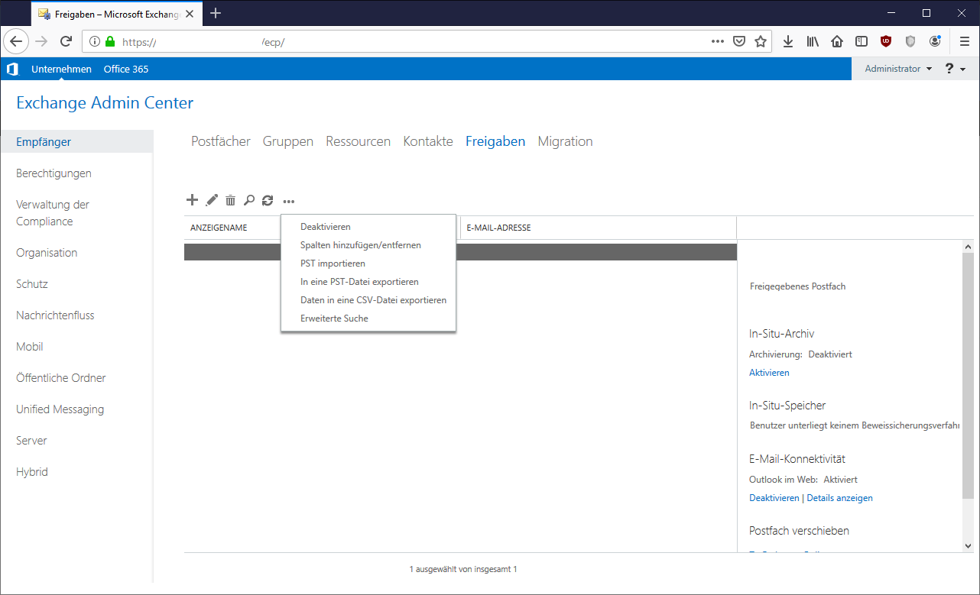Click the Office logo icon in header
The height and width of the screenshot is (595, 980).
[x=12, y=69]
